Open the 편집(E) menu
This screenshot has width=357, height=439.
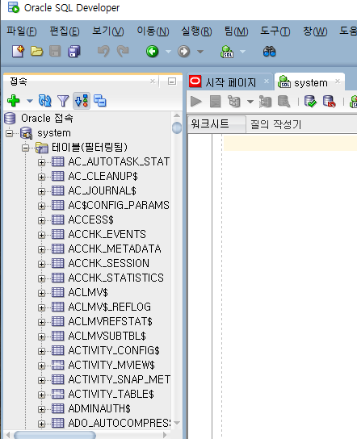tap(65, 31)
